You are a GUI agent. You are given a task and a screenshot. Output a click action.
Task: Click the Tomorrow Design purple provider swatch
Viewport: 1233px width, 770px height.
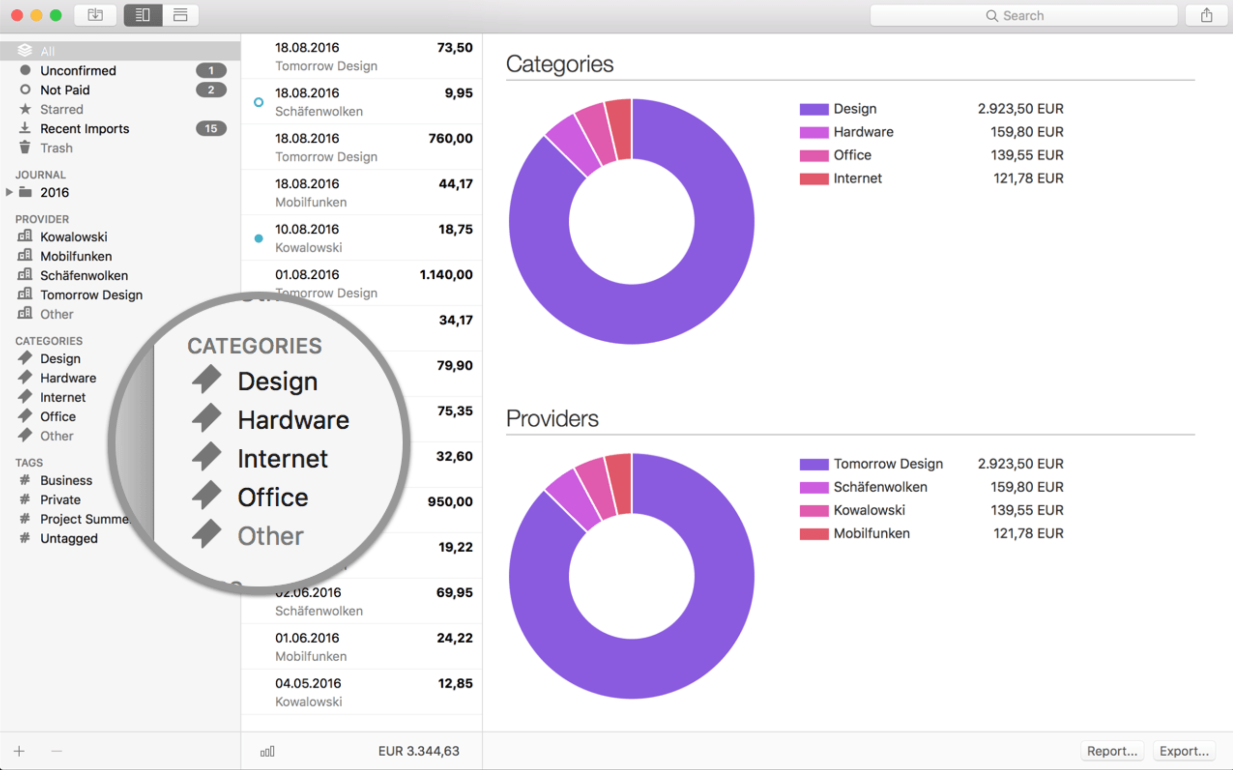(814, 464)
